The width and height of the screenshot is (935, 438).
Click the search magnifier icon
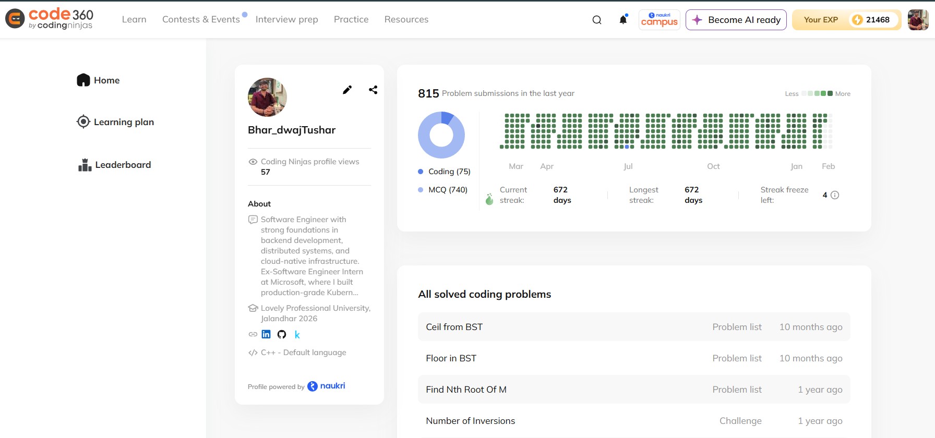click(x=597, y=20)
